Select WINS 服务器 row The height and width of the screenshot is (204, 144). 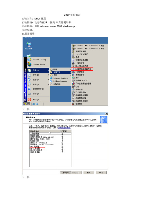51,152
